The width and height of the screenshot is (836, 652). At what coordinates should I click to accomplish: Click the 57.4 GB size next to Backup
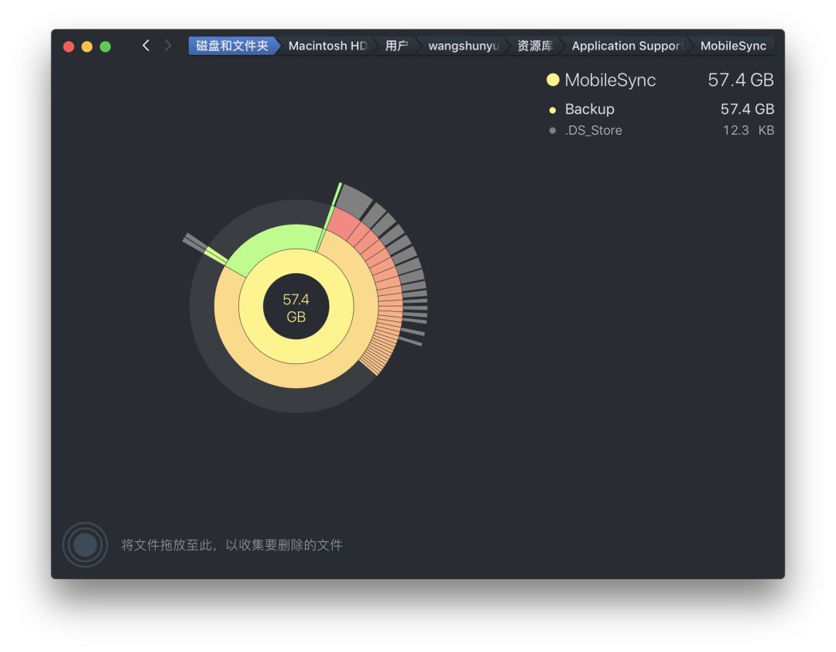click(x=747, y=109)
